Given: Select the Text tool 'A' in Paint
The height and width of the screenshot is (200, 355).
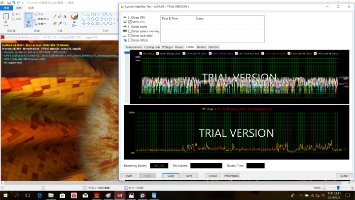Looking at the screenshot, I should 65,17.
